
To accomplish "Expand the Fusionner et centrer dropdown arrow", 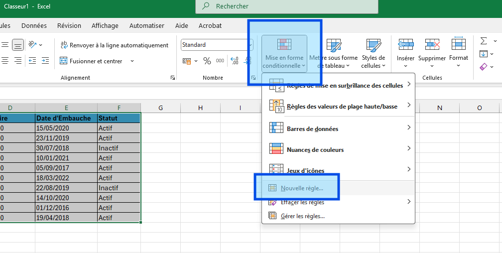I will 132,61.
